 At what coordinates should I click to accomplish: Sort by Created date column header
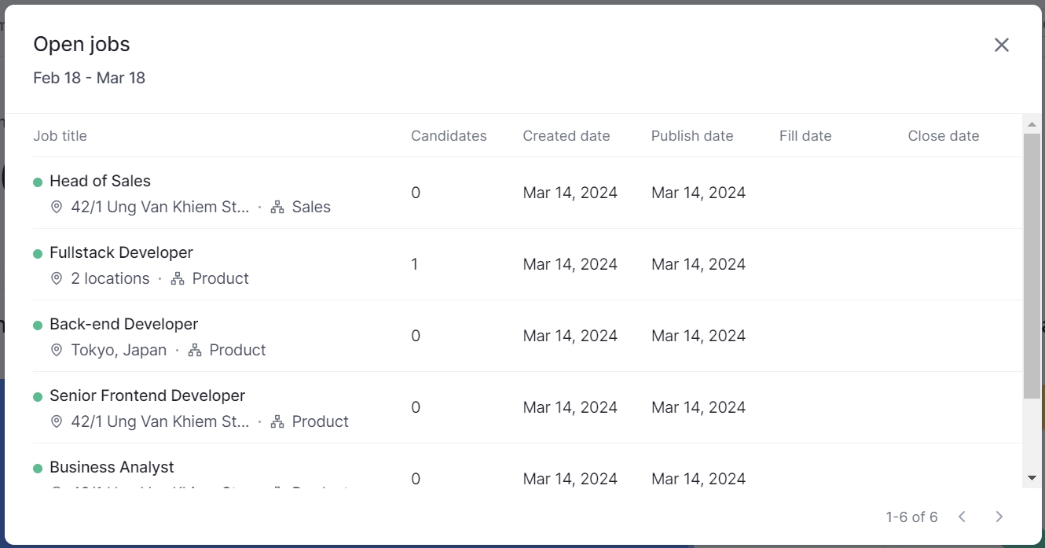(x=566, y=136)
